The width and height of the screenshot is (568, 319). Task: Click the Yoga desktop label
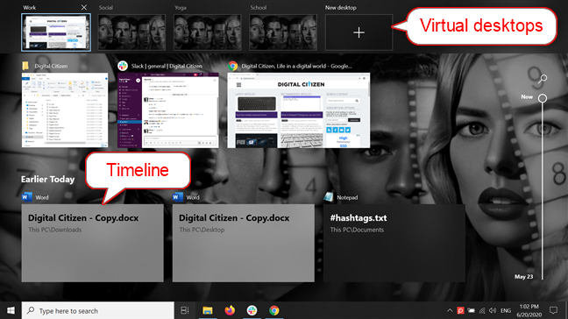180,7
